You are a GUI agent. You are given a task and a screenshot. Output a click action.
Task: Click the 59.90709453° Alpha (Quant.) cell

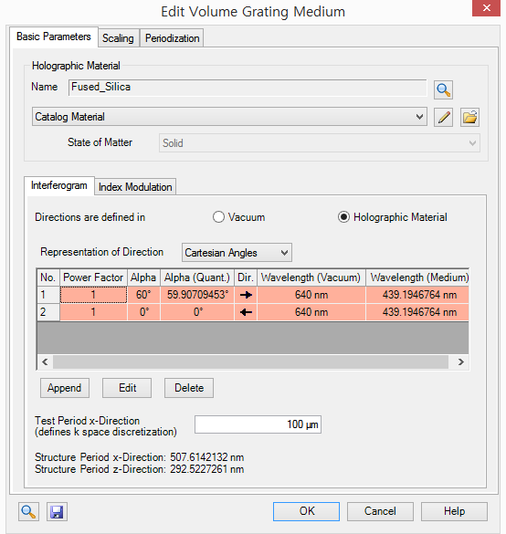[x=197, y=295]
